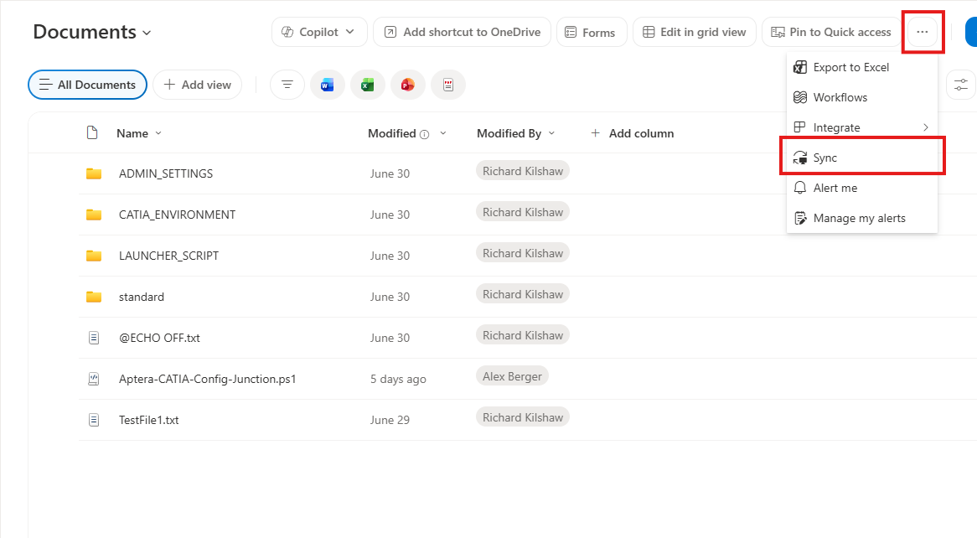Open the Documents library title dropdown

coord(91,32)
